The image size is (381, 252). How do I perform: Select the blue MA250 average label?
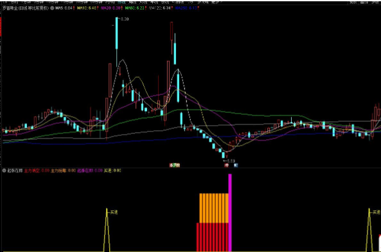186,8
